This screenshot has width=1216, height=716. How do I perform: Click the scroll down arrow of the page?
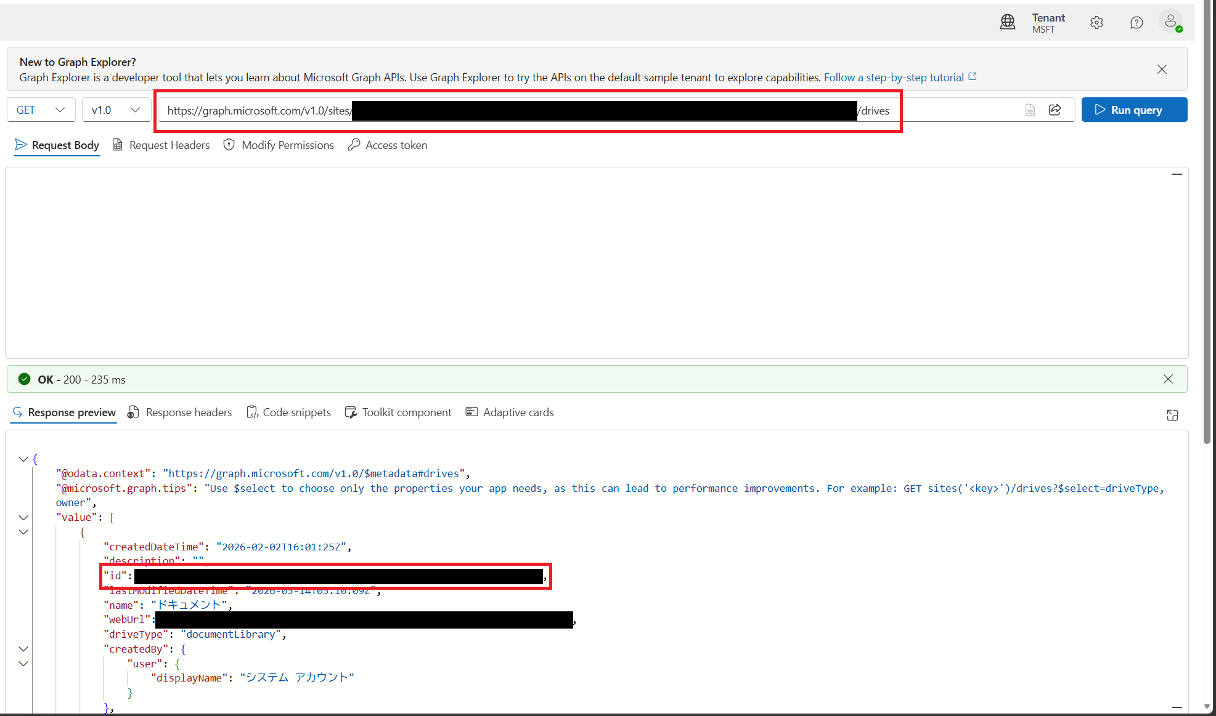click(x=1207, y=707)
